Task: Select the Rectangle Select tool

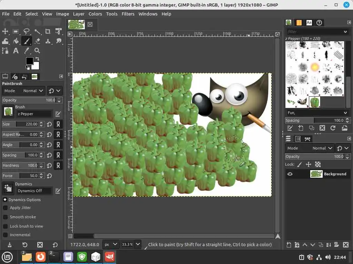Action: (x=16, y=31)
